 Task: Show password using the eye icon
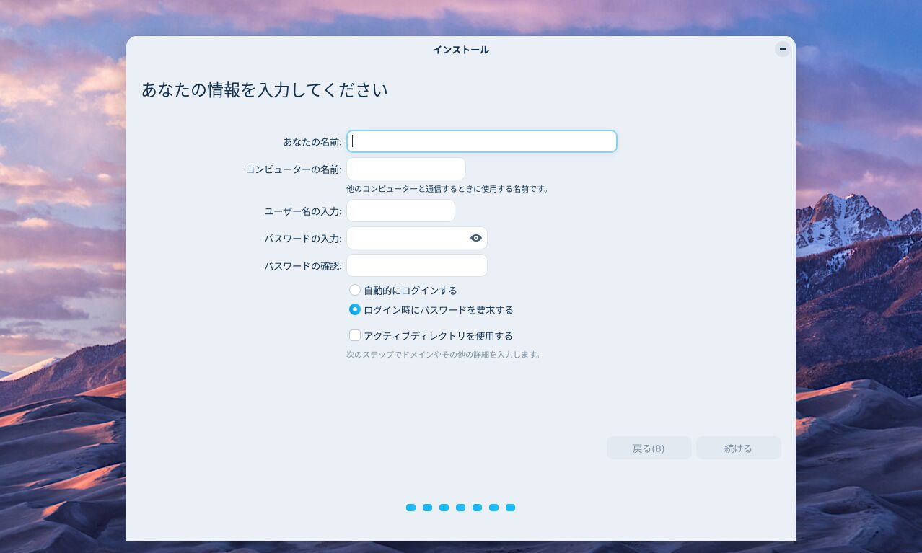[x=475, y=238]
